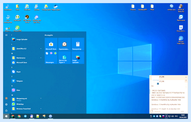Select the CRC32: F3673B6D clipboard entry
Viewport: 191px width, 122px height.
point(167,92)
